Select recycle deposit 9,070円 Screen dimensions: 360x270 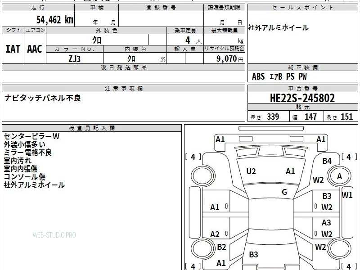(x=230, y=59)
